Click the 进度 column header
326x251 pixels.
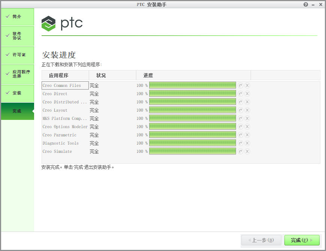click(x=193, y=75)
